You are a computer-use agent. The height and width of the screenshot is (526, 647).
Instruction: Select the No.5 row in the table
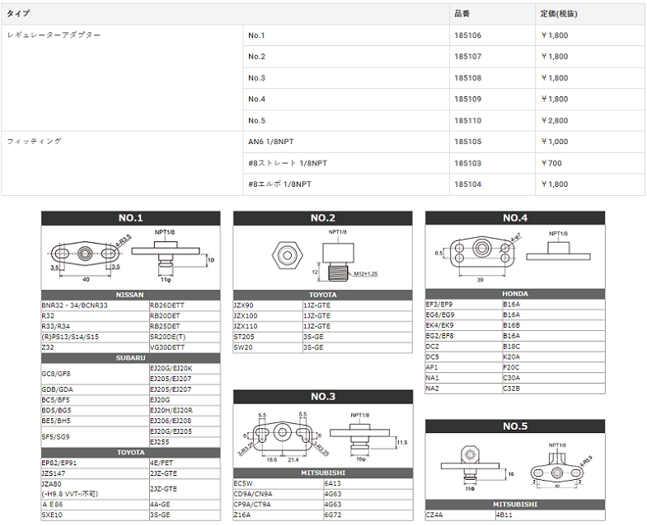tap(443, 120)
